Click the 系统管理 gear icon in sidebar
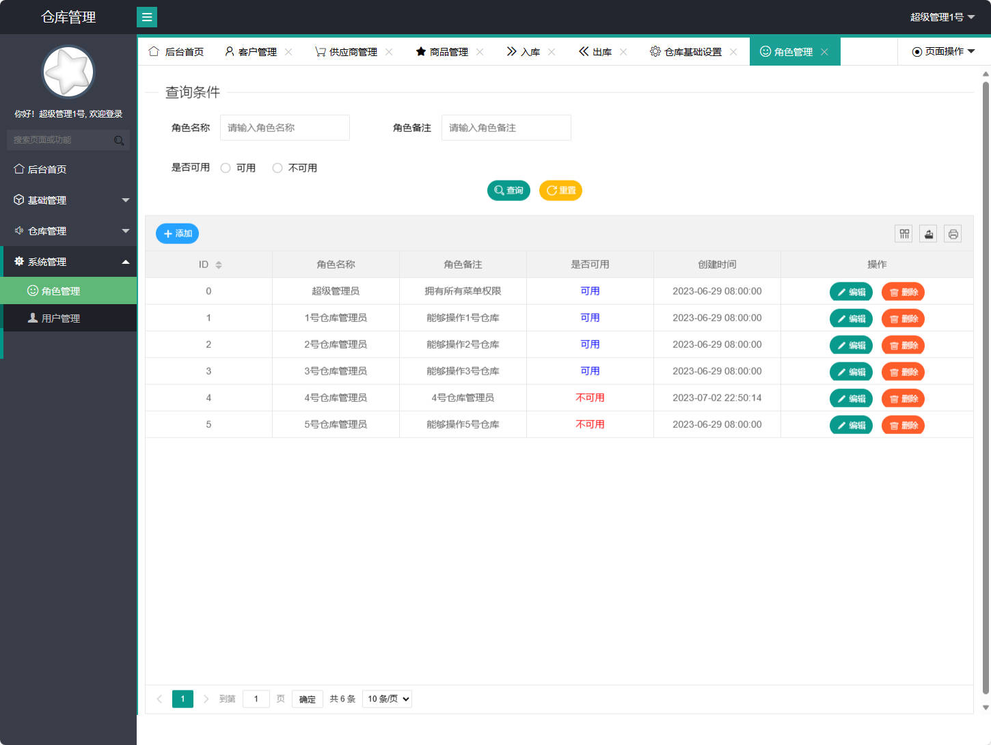The image size is (991, 745). 18,261
